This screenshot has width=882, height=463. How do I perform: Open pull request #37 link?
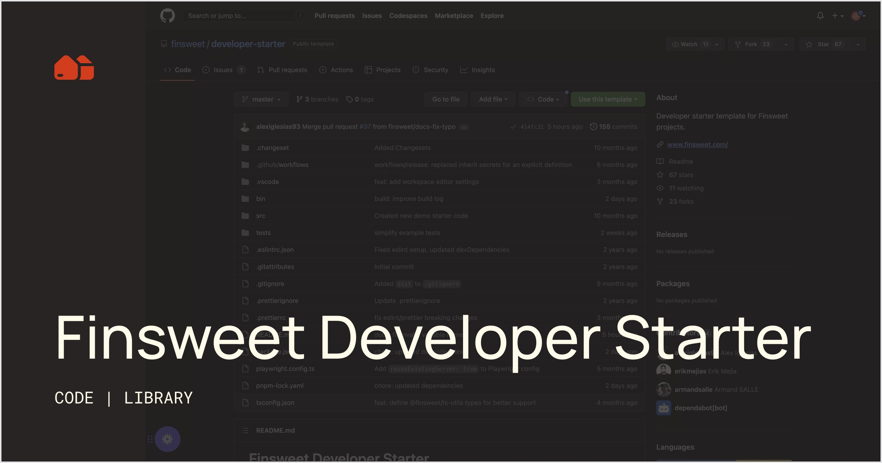365,127
